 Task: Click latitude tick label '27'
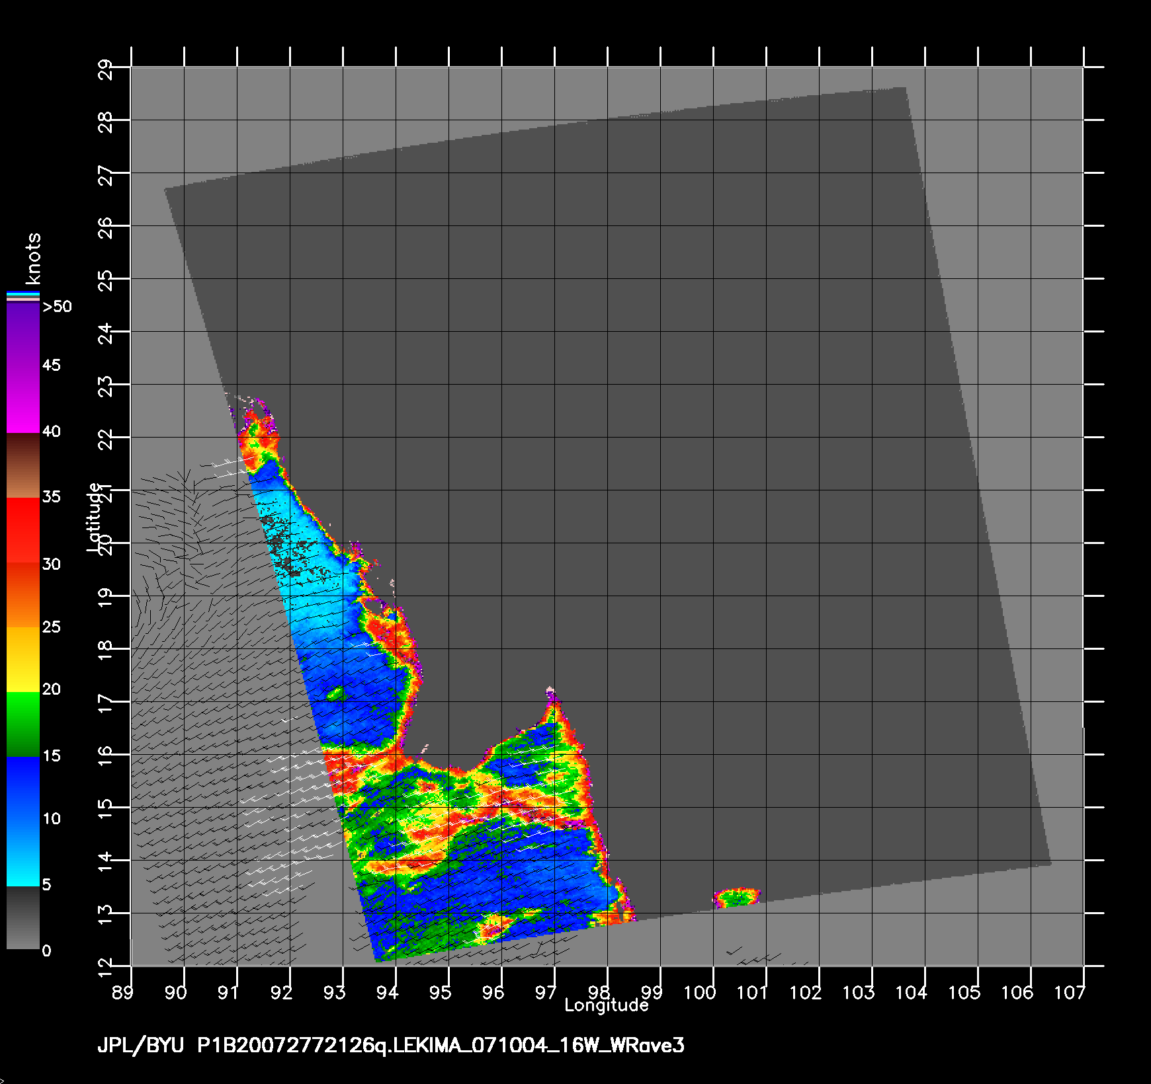pyautogui.click(x=105, y=176)
